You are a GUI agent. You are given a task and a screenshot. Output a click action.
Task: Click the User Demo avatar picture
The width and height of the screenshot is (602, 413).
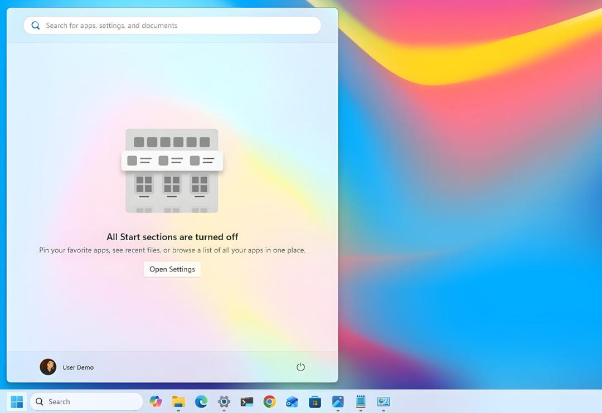click(48, 367)
